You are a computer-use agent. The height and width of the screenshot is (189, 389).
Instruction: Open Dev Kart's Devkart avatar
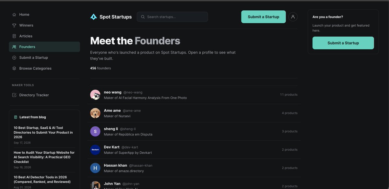point(95,150)
